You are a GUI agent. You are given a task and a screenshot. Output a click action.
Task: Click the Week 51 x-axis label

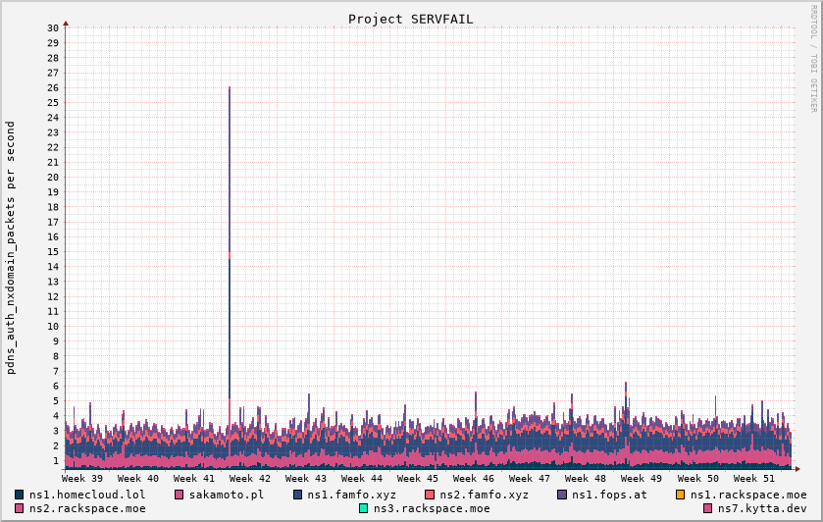[753, 478]
